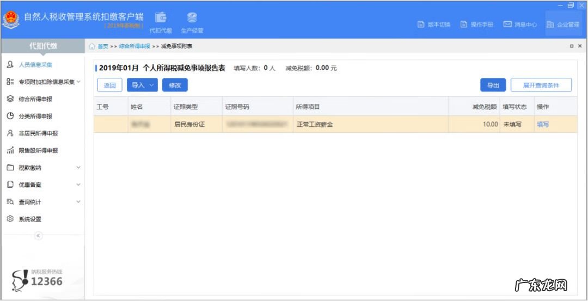
Task: Open 综合所得申报 menu item
Action: pos(35,99)
